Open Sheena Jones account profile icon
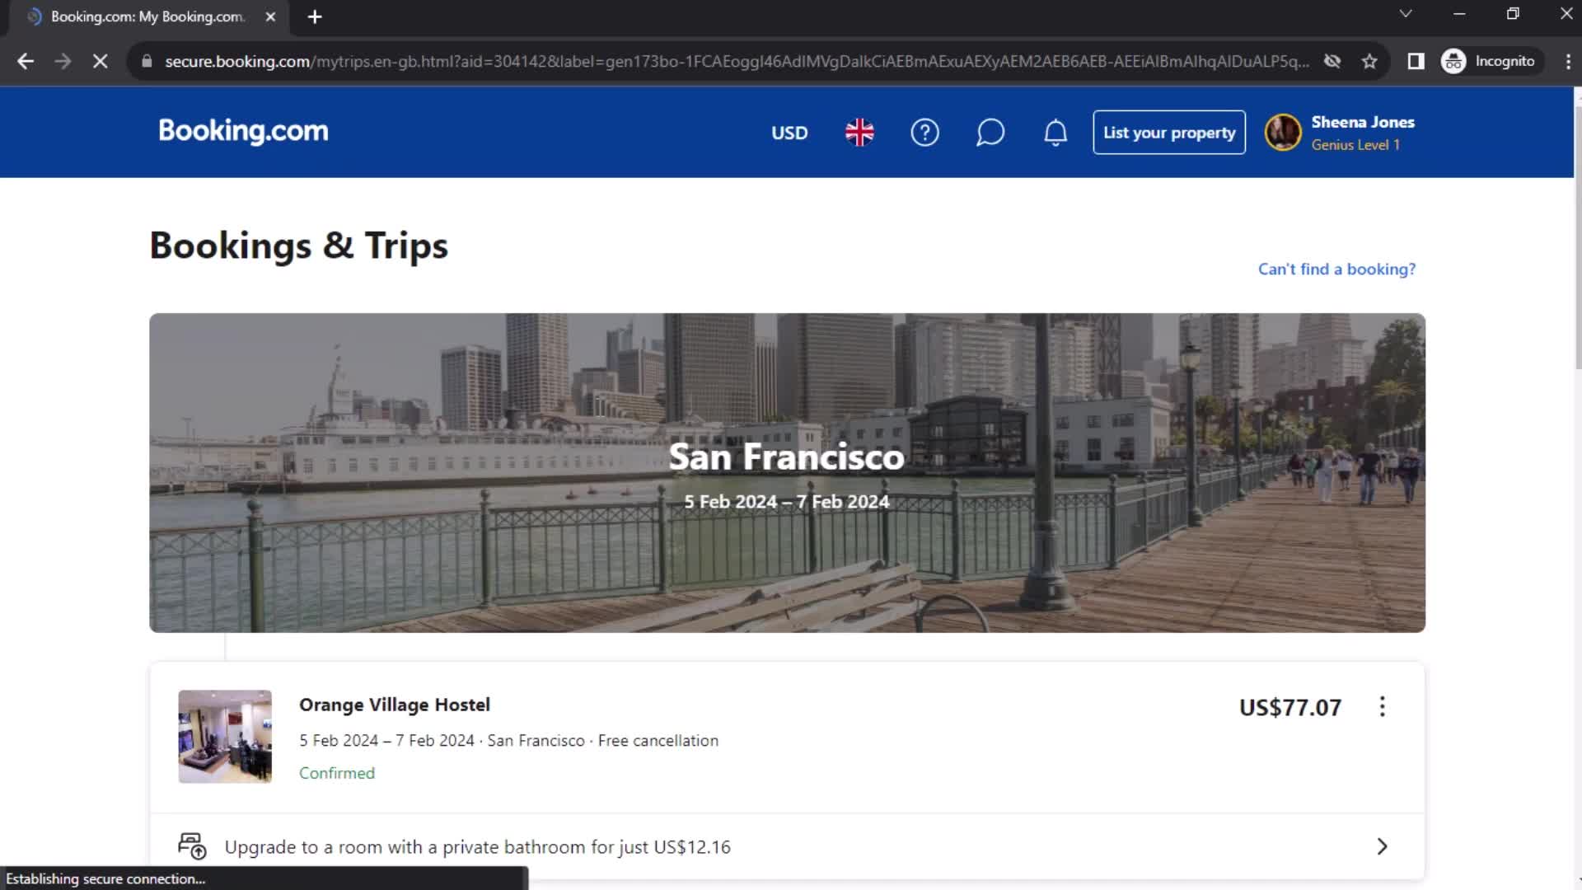This screenshot has height=890, width=1582. pos(1282,132)
